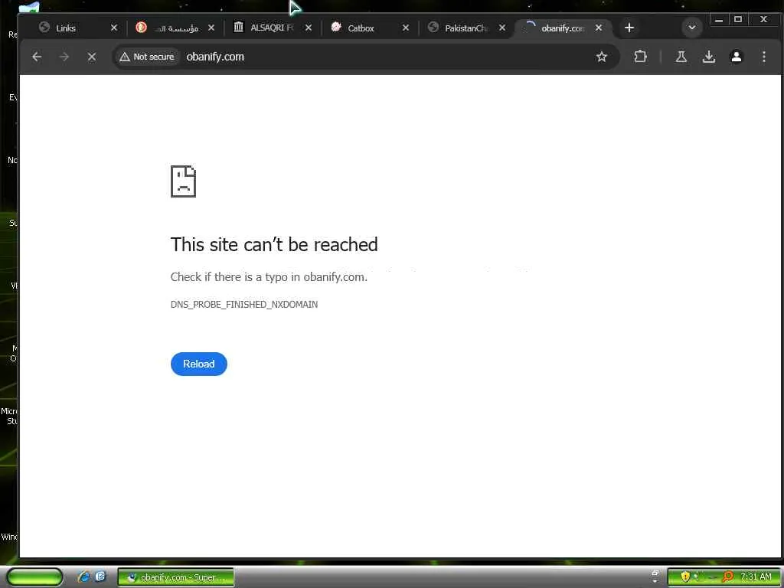The width and height of the screenshot is (784, 588).
Task: Minimize the browser window
Action: point(719,20)
